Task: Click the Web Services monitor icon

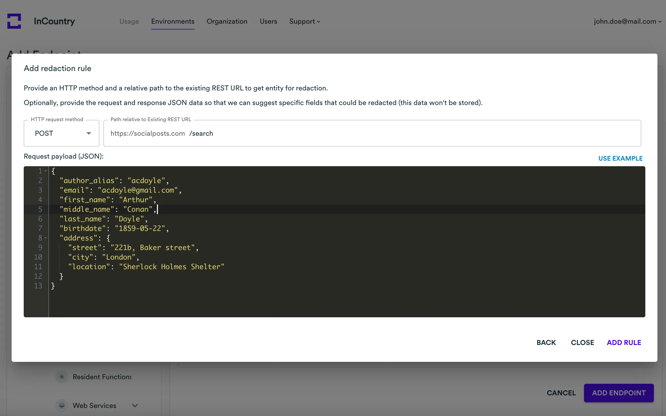Action: tap(62, 405)
